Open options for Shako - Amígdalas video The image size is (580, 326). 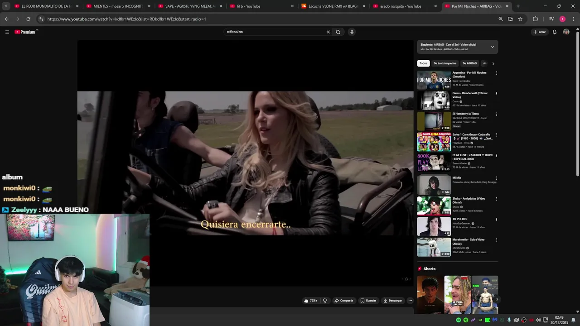pyautogui.click(x=496, y=199)
